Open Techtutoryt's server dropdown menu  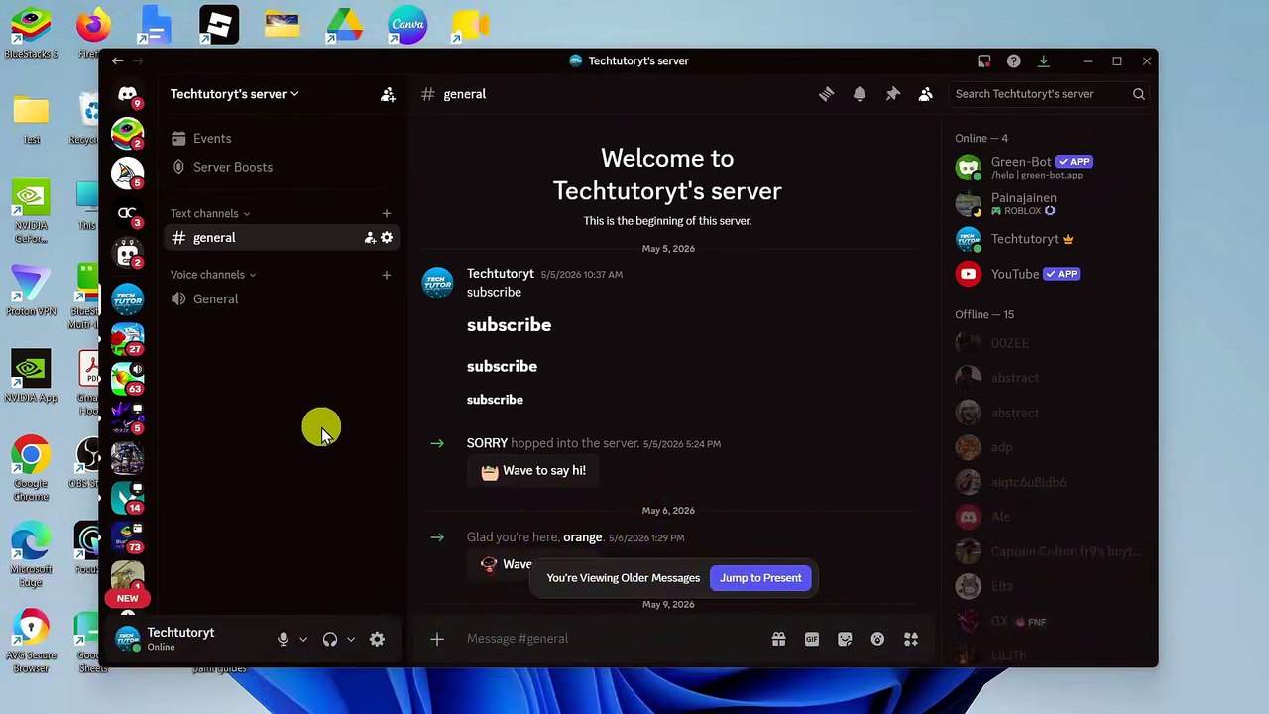click(x=234, y=94)
